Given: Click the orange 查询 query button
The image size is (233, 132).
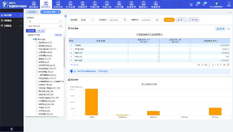Looking at the screenshot, I should click(x=169, y=20).
